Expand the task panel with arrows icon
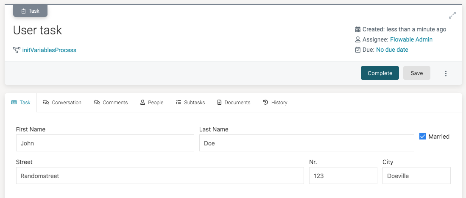This screenshot has width=466, height=198. pyautogui.click(x=452, y=15)
